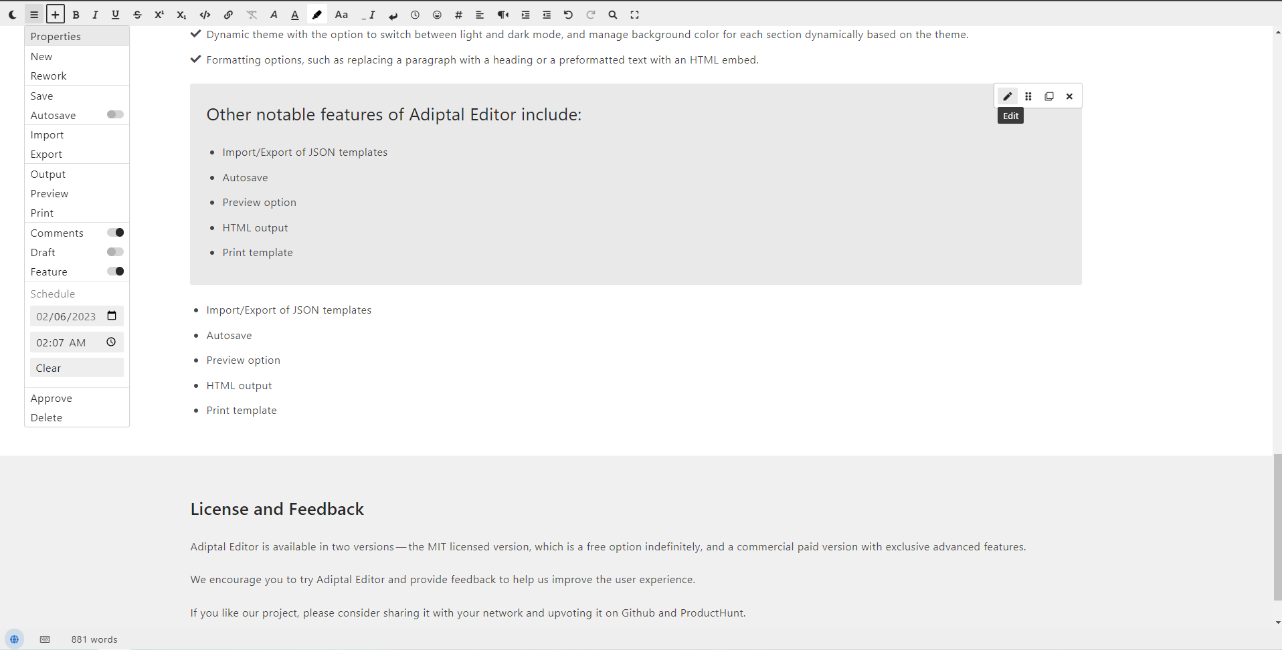1282x650 pixels.
Task: Change text case with Aa button
Action: pyautogui.click(x=341, y=14)
